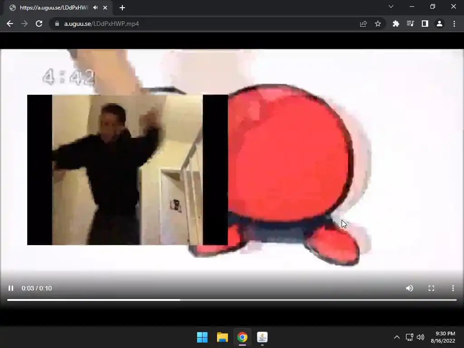Screen dimensions: 464x348
Task: Mute the tab via its speaker icon
Action: point(95,8)
